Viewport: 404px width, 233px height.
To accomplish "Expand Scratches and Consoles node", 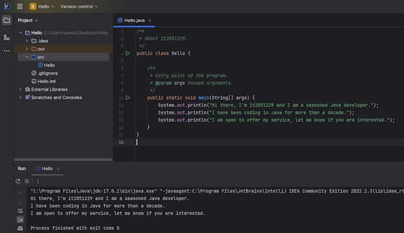I will click(x=21, y=97).
